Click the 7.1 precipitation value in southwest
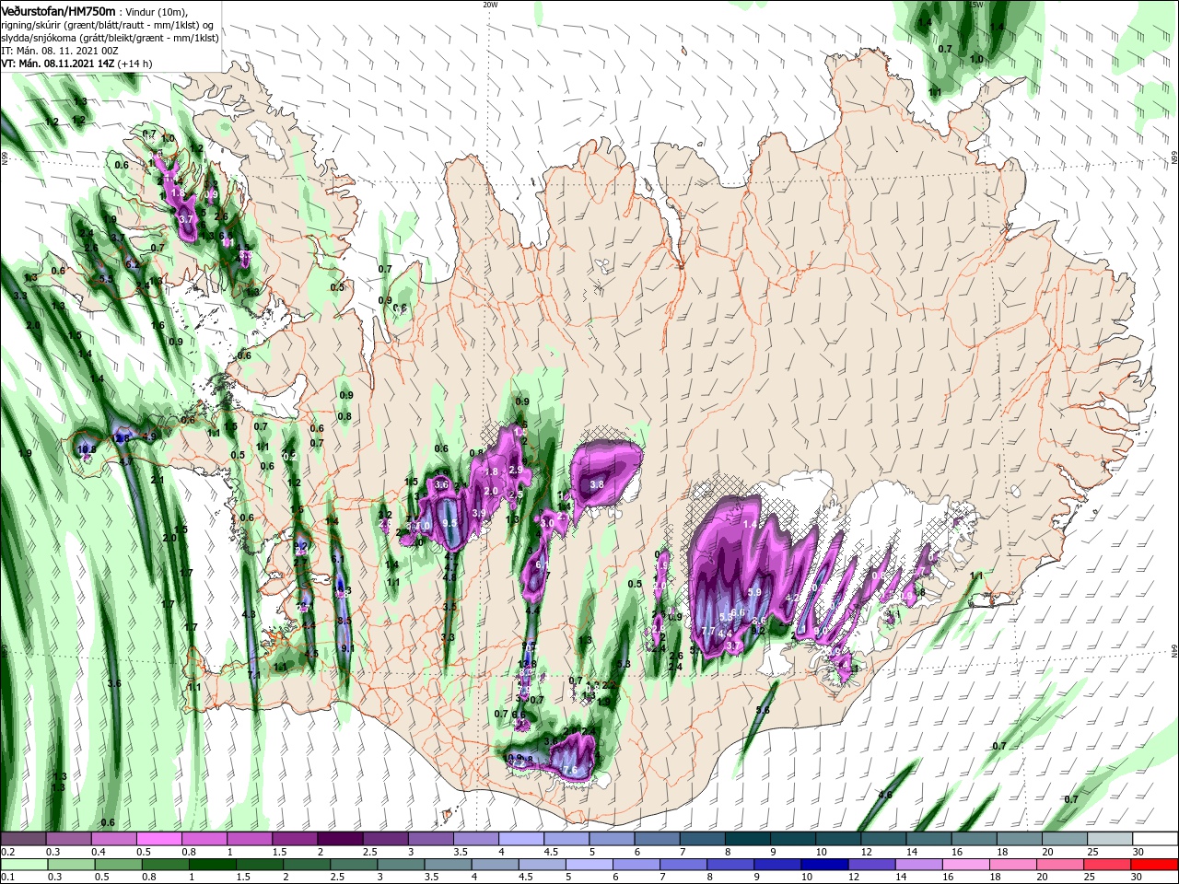Viewport: 1179px width, 884px height. point(254,675)
